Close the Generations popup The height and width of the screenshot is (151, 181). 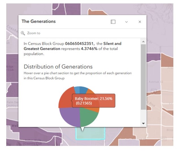click(140, 22)
